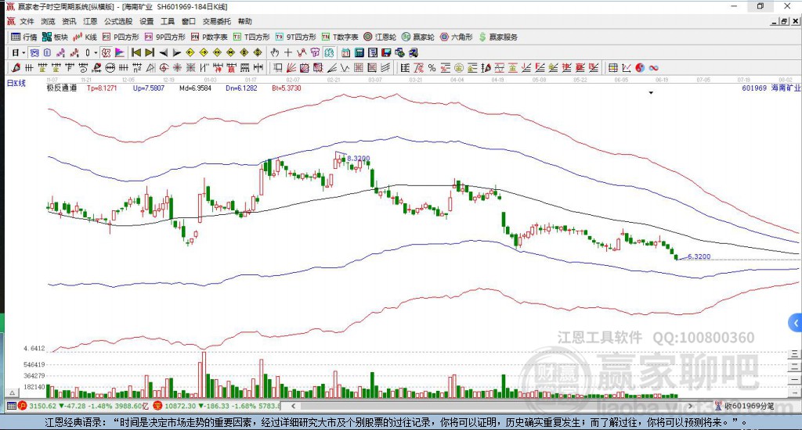Toggle the gradient triangle chart icon

click(120, 52)
